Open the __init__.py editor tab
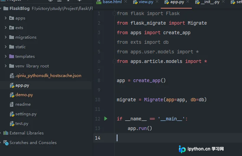 [x=210, y=2]
